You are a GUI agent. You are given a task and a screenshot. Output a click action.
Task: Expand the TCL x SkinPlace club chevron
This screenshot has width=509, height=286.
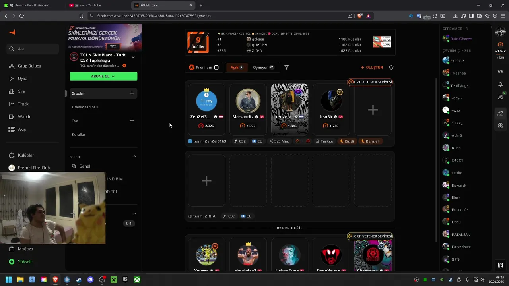133,57
